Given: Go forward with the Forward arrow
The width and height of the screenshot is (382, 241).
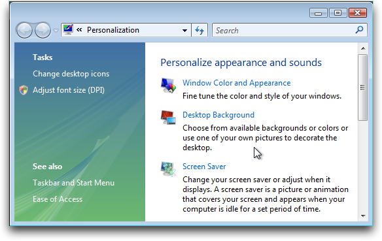Looking at the screenshot, I should (x=43, y=31).
